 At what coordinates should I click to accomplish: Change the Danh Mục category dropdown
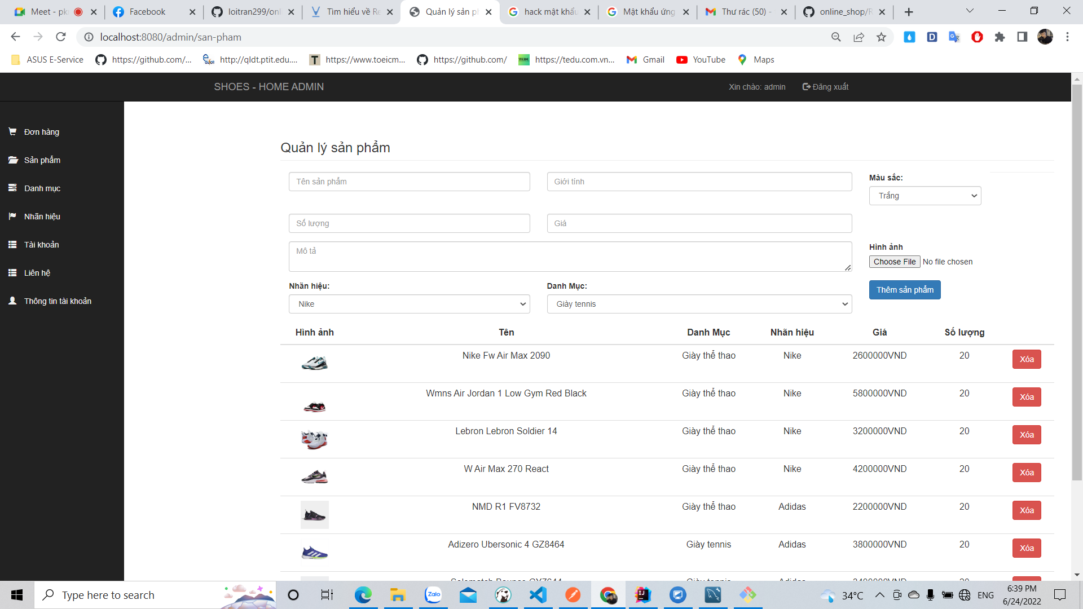tap(699, 304)
